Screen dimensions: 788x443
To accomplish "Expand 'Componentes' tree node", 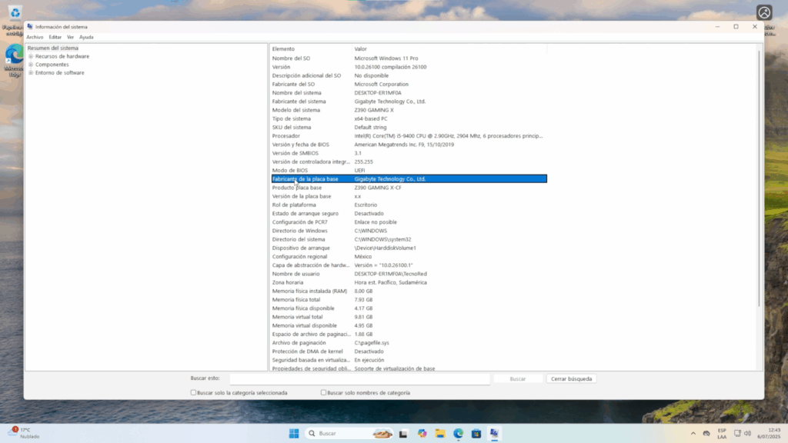I will tap(31, 65).
